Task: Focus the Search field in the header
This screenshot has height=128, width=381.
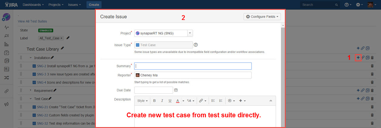Action: point(320,5)
